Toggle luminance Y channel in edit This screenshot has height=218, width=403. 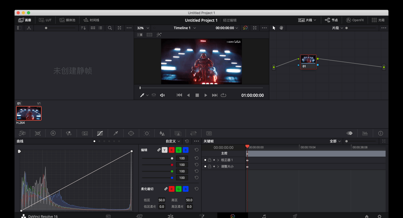point(165,150)
